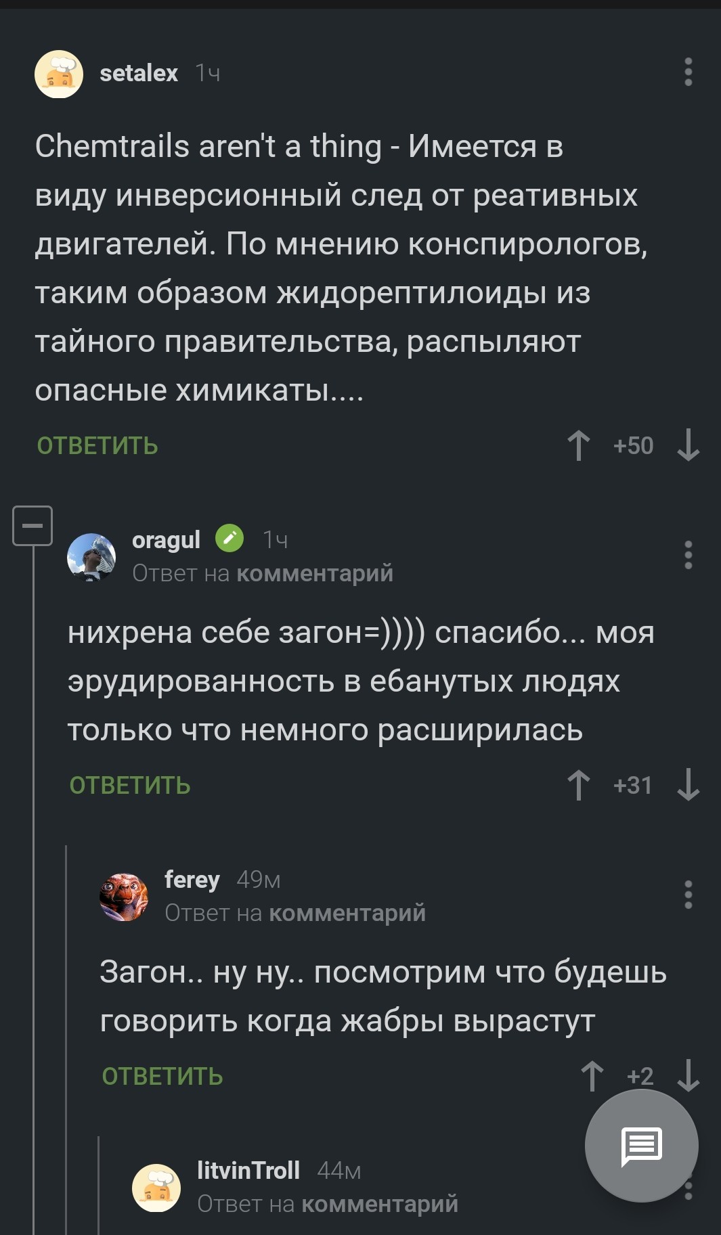Collapse the oragul reply thread

(x=32, y=525)
